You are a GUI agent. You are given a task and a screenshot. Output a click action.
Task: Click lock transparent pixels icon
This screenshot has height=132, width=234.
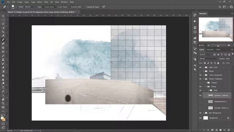[205, 63]
